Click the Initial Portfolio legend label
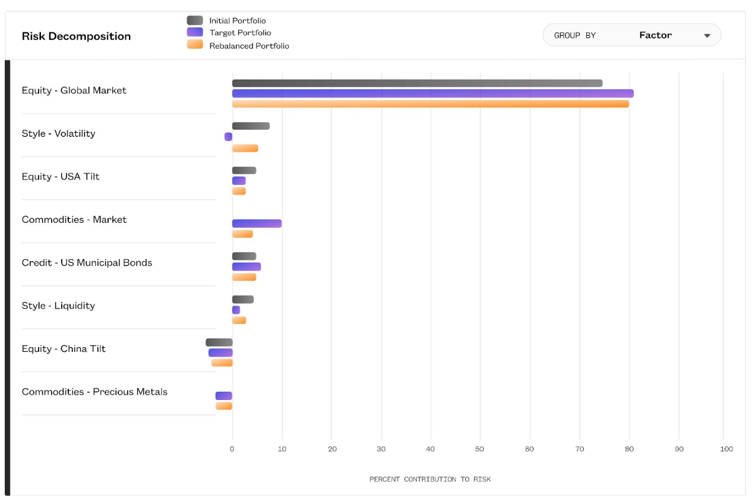Viewport: 752px width, 504px height. 237,21
